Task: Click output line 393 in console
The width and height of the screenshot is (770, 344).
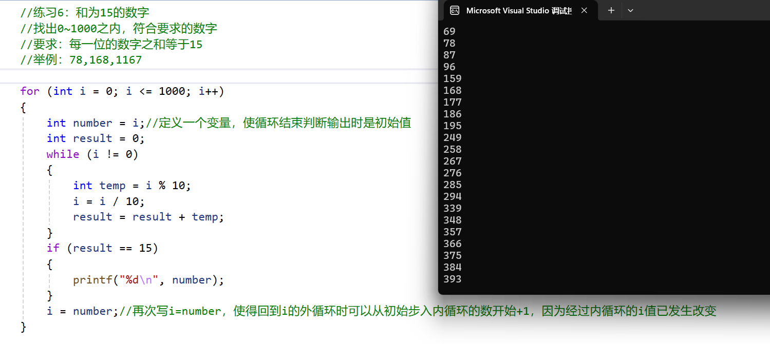Action: (452, 279)
